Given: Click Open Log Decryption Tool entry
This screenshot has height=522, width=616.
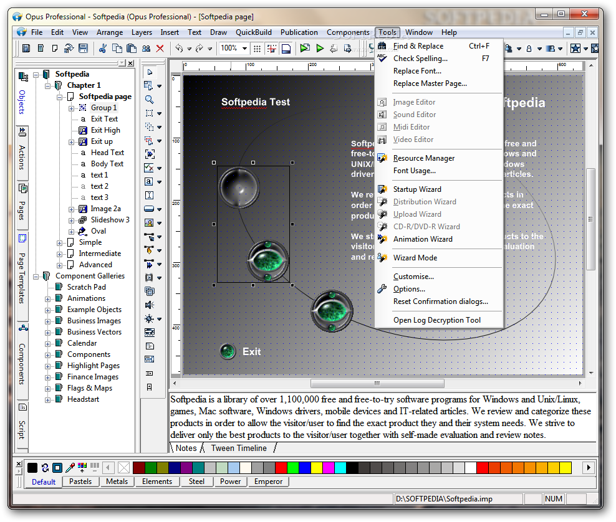Looking at the screenshot, I should click(x=438, y=320).
